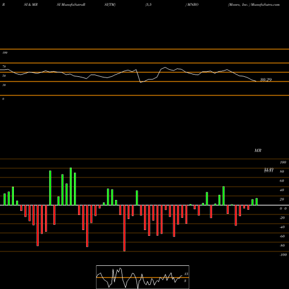Click the "SI(TM)" header label
The height and width of the screenshot is (289, 289).
[x=110, y=5]
